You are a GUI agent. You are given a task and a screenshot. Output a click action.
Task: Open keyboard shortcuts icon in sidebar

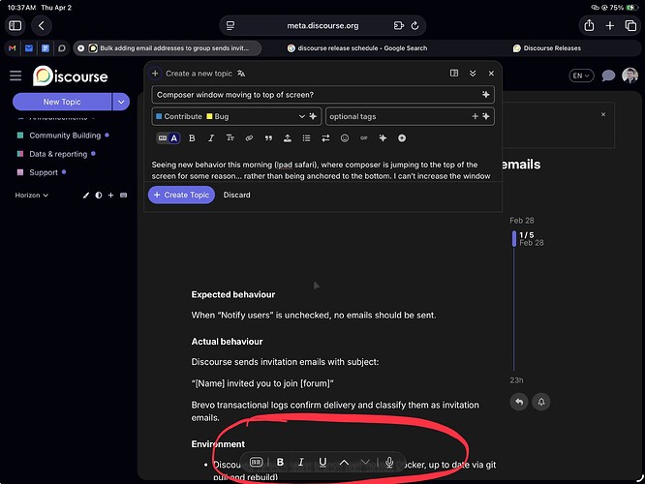pos(123,196)
